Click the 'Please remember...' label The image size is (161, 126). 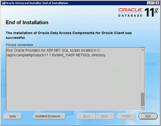coord(21,45)
